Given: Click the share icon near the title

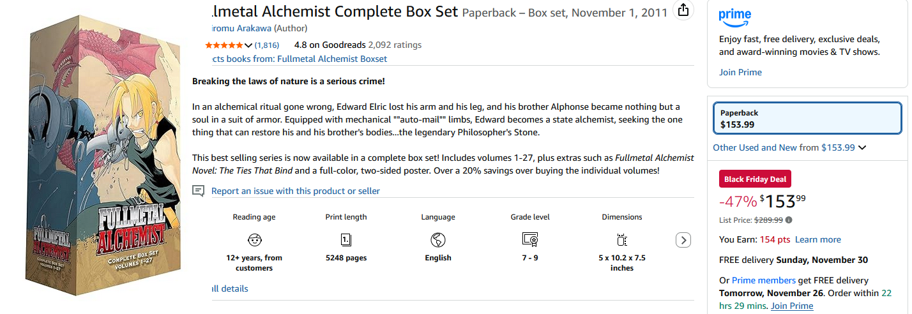Looking at the screenshot, I should click(683, 10).
